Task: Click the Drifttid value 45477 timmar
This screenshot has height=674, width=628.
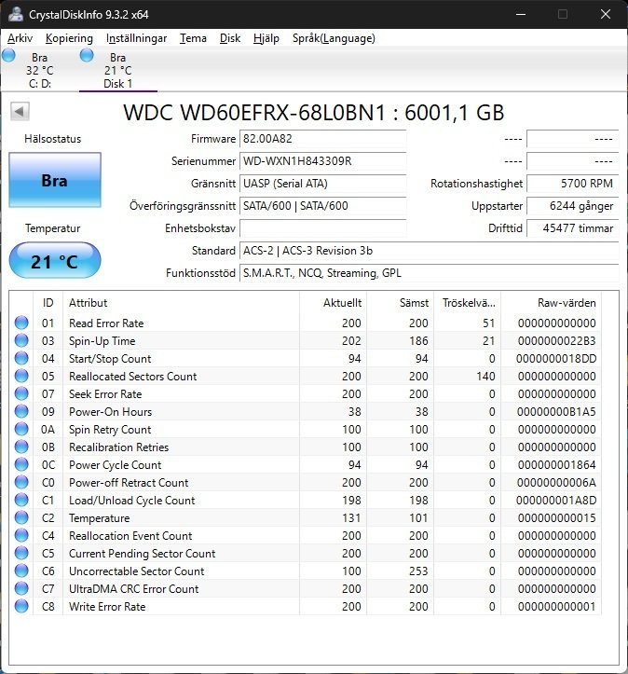Action: point(572,228)
